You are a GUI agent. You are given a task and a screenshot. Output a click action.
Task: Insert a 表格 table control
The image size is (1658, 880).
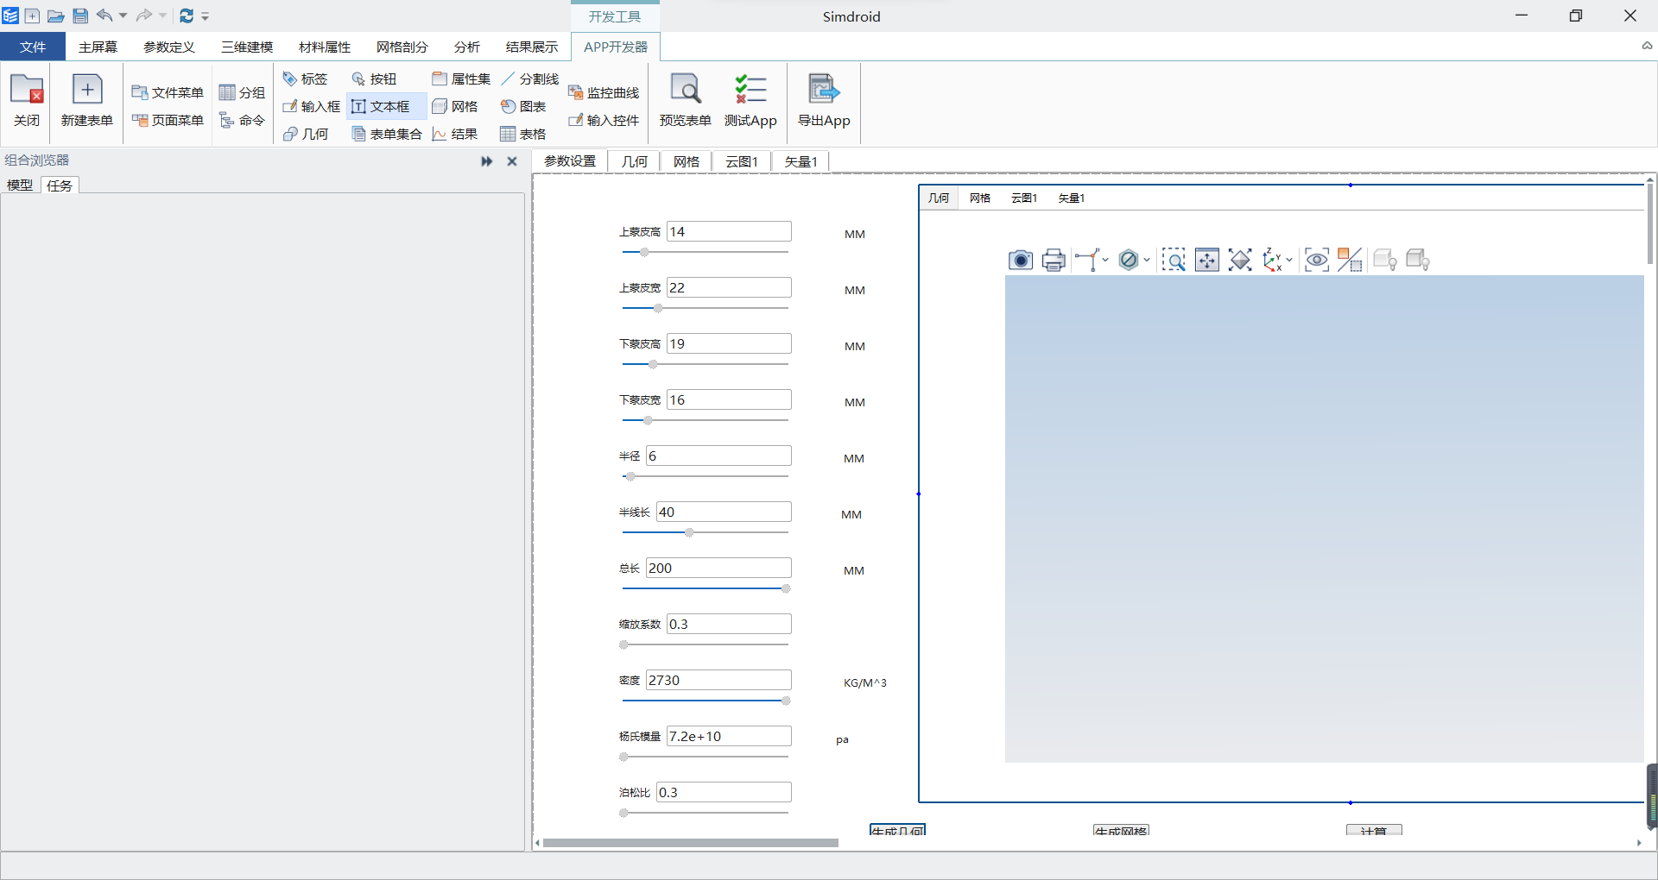click(523, 134)
